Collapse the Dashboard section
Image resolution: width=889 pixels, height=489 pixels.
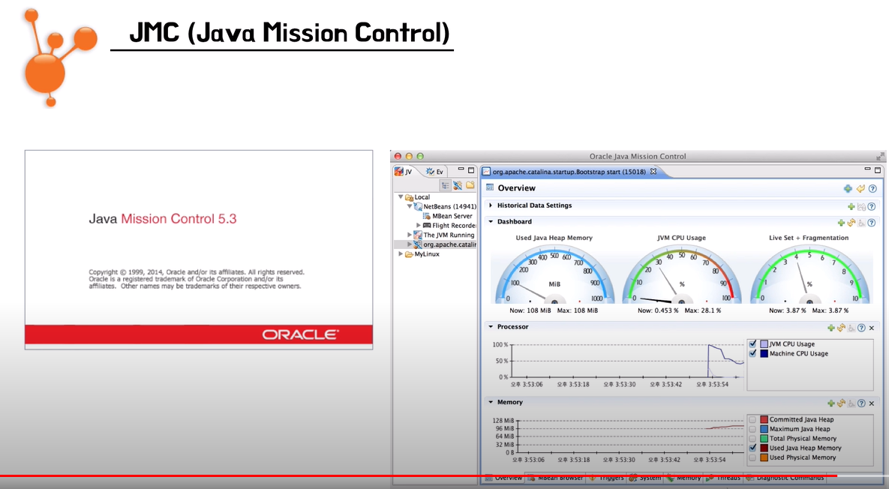(491, 221)
